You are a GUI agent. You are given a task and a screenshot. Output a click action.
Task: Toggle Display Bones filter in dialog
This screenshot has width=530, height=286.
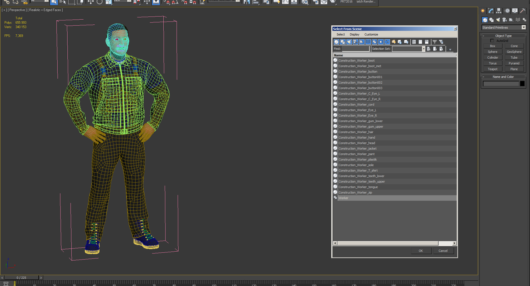pos(387,42)
